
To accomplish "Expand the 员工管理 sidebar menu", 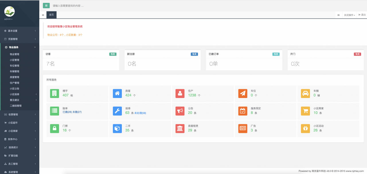I will pyautogui.click(x=19, y=164).
